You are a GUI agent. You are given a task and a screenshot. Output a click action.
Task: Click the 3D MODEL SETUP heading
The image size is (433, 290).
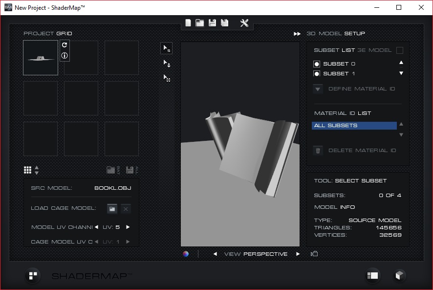point(336,33)
